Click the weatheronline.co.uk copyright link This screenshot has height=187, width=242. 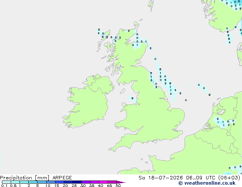(x=207, y=183)
